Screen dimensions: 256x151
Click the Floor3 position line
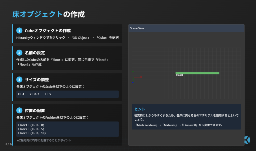coord(32,133)
